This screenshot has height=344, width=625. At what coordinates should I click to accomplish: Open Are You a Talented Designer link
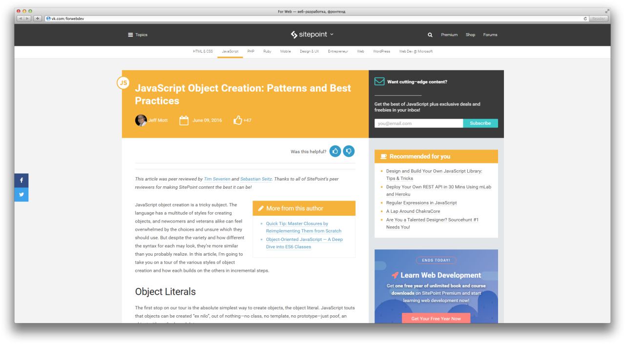click(x=433, y=223)
